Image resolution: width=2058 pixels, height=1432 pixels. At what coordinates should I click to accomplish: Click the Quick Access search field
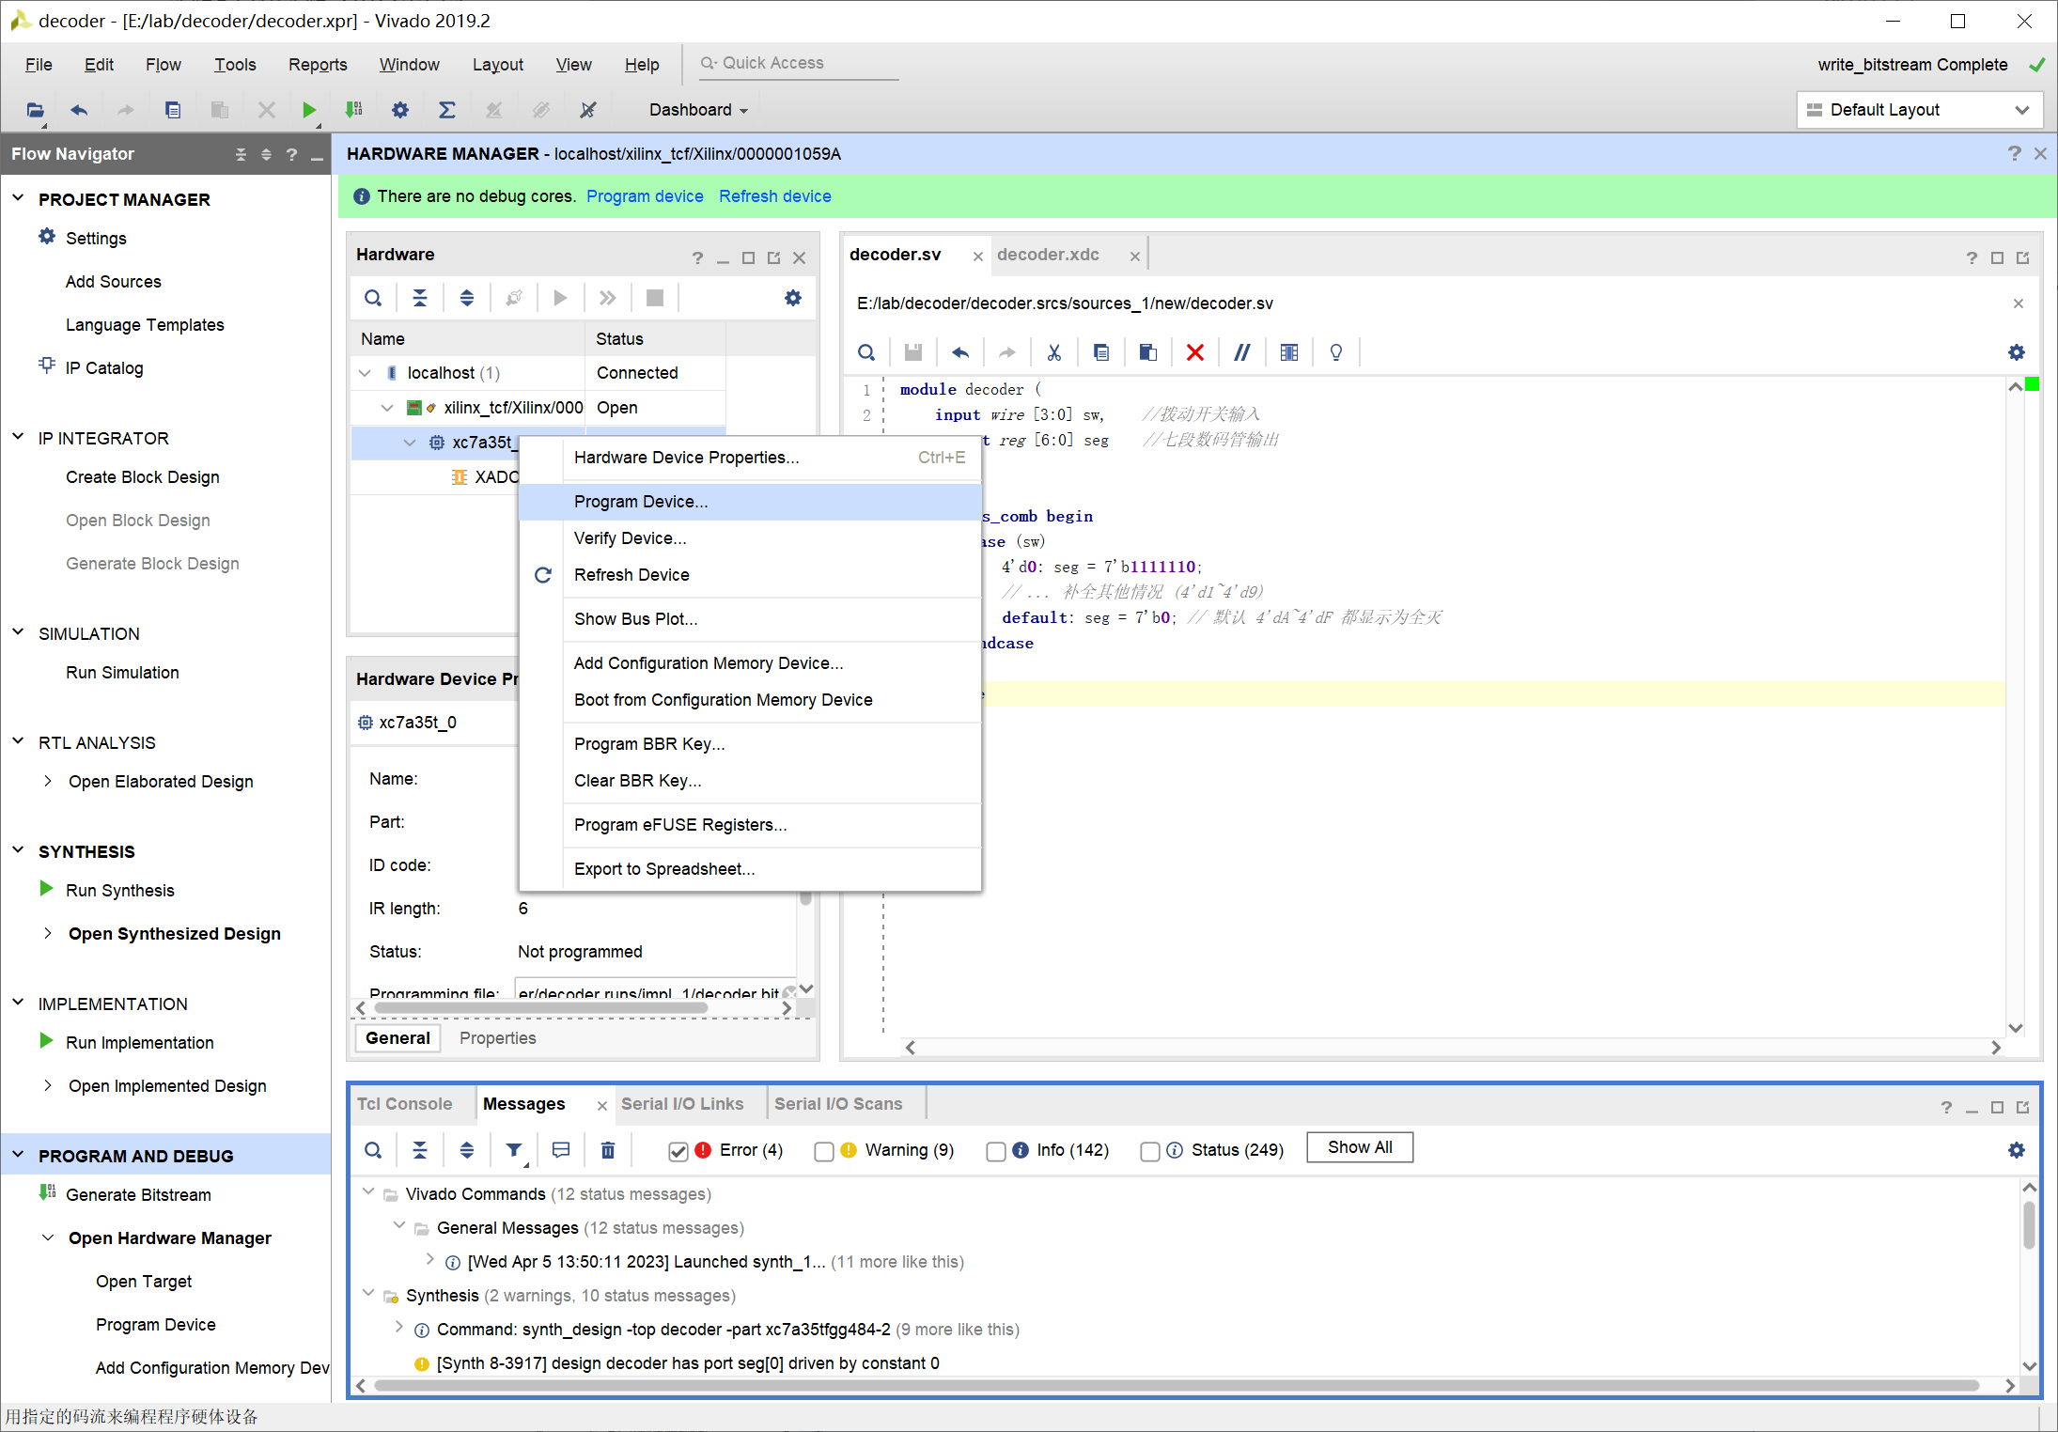tap(799, 63)
